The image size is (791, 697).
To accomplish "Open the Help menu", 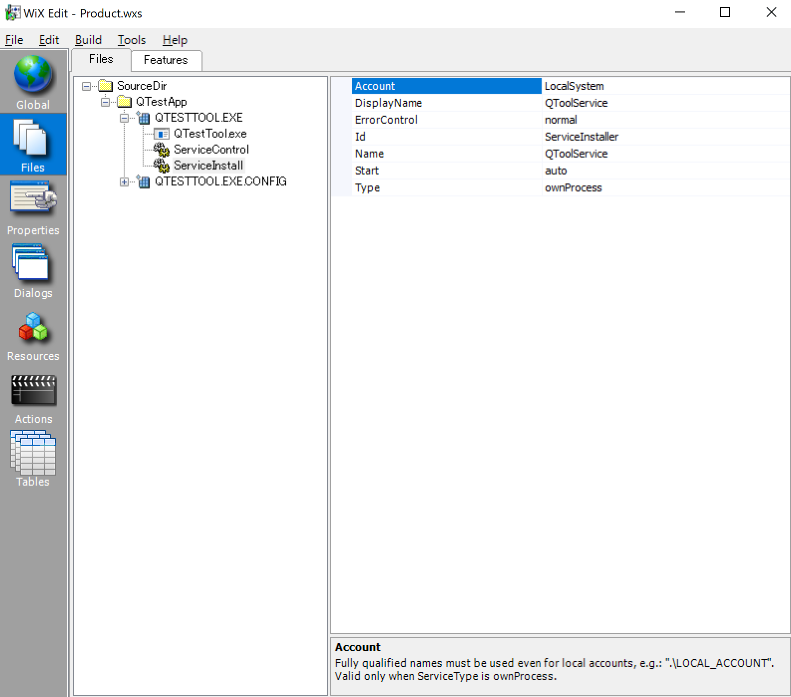I will pyautogui.click(x=175, y=40).
